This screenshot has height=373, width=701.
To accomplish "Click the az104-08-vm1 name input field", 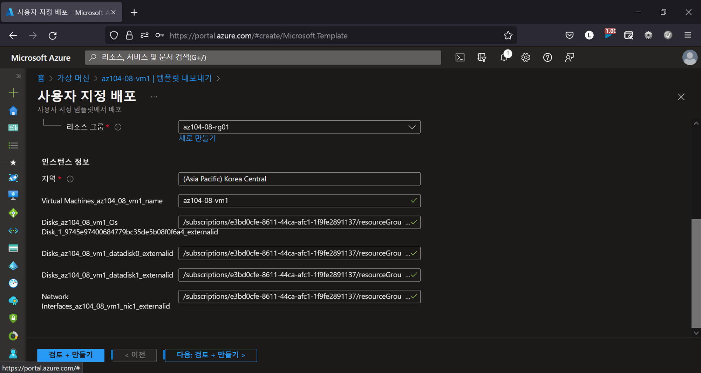I will coord(299,201).
